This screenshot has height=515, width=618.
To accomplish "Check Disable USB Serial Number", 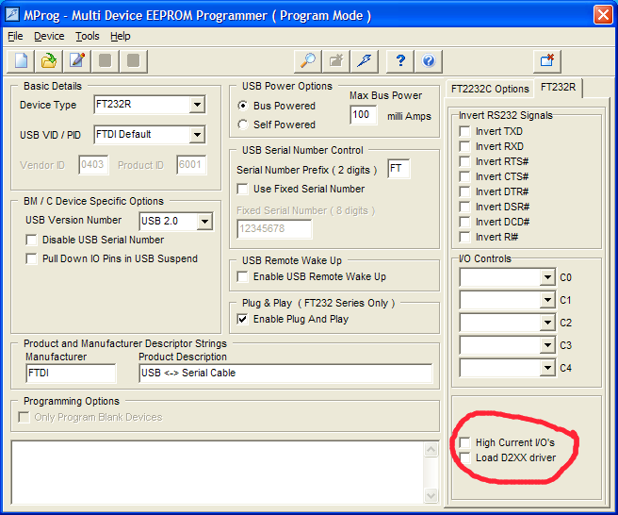I will point(31,240).
